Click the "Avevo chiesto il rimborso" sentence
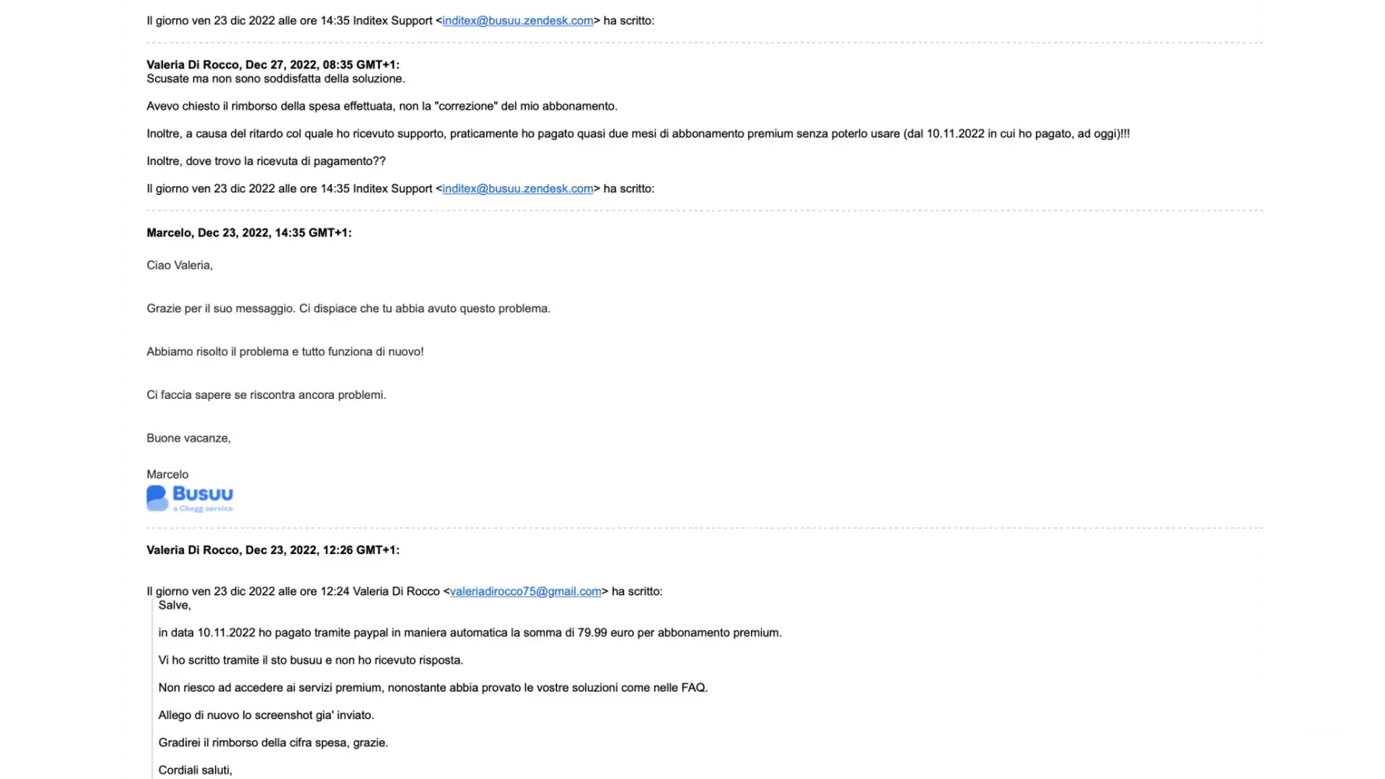 382,106
